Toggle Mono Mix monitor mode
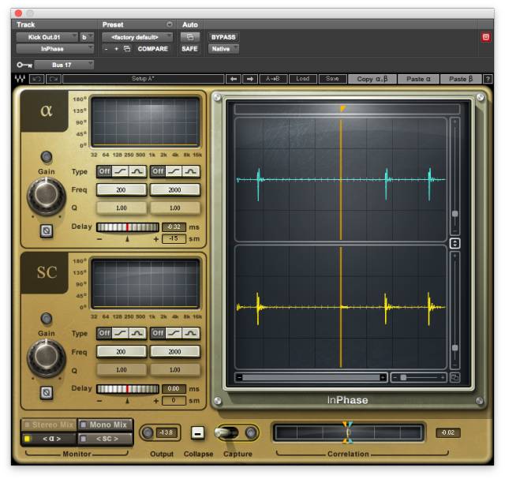 [x=105, y=425]
